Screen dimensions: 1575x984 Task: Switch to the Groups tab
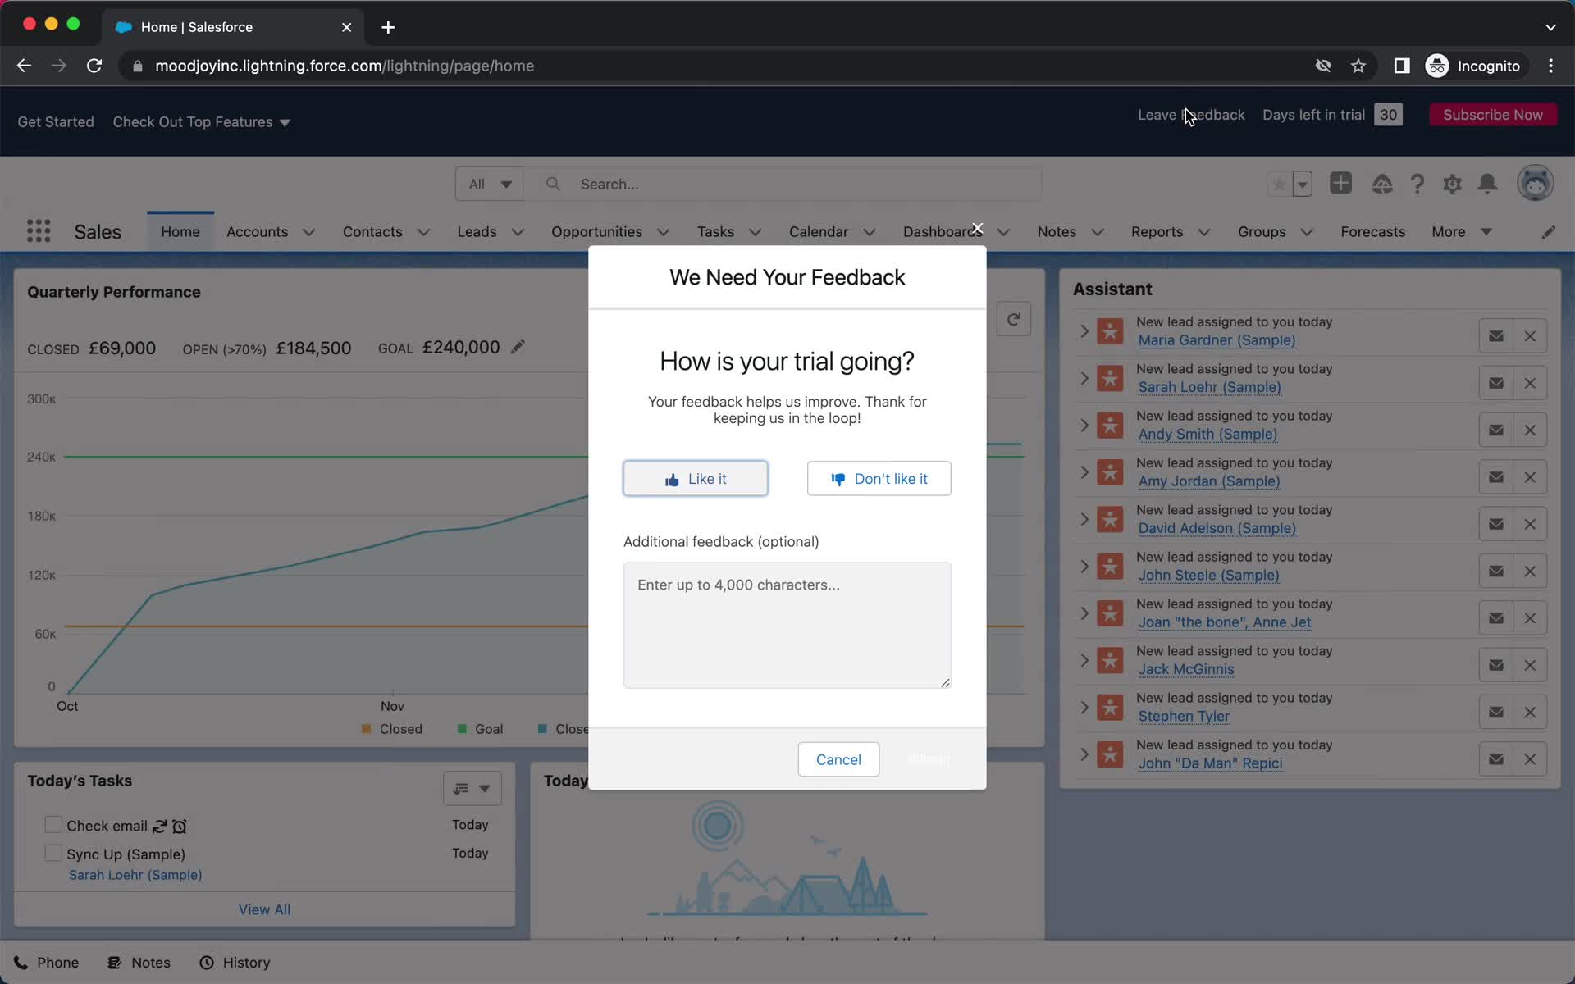coord(1262,232)
